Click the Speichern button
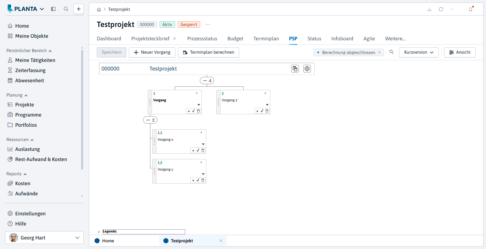Image resolution: width=486 pixels, height=249 pixels. 111,52
